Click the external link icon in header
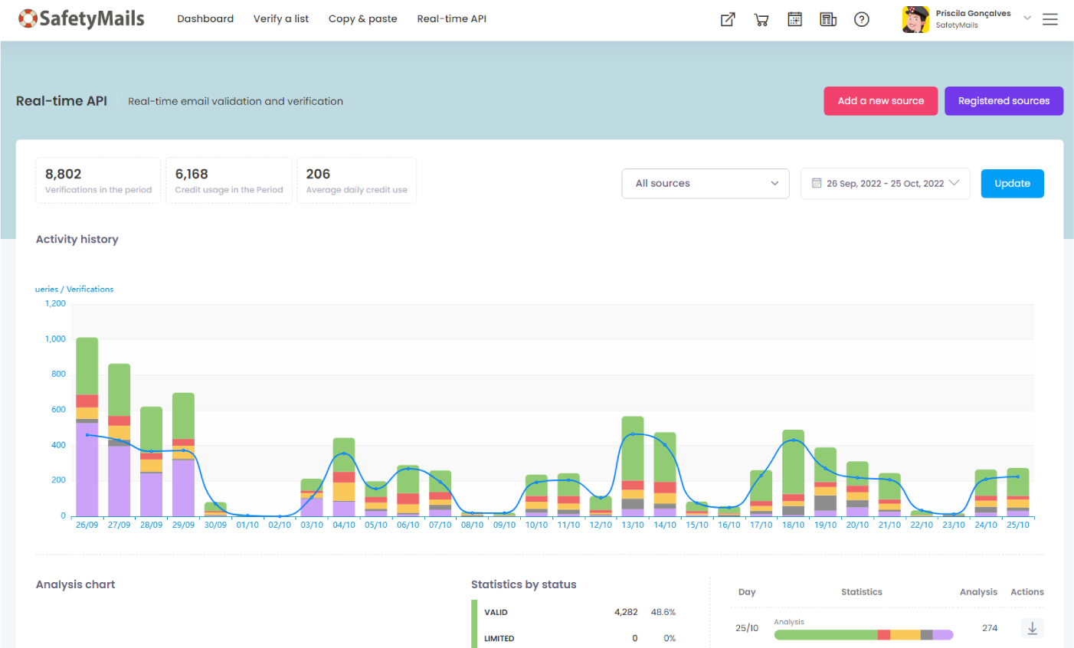Screen dimensions: 1074x648 [728, 20]
